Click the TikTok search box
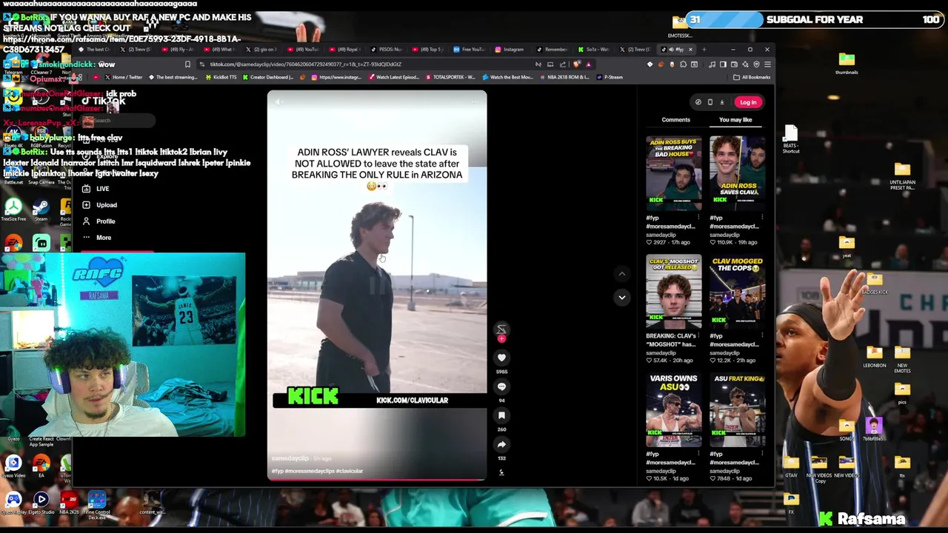948x533 pixels. tap(118, 121)
